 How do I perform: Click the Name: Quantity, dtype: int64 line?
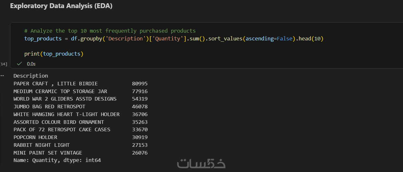tap(57, 160)
